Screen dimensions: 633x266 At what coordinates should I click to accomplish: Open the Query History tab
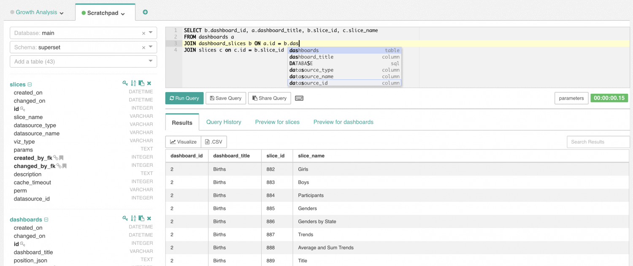224,122
